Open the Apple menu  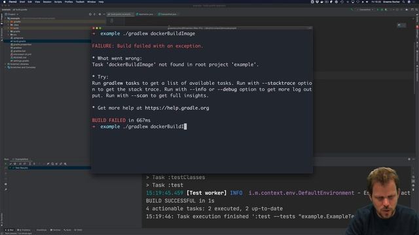tap(4, 2)
